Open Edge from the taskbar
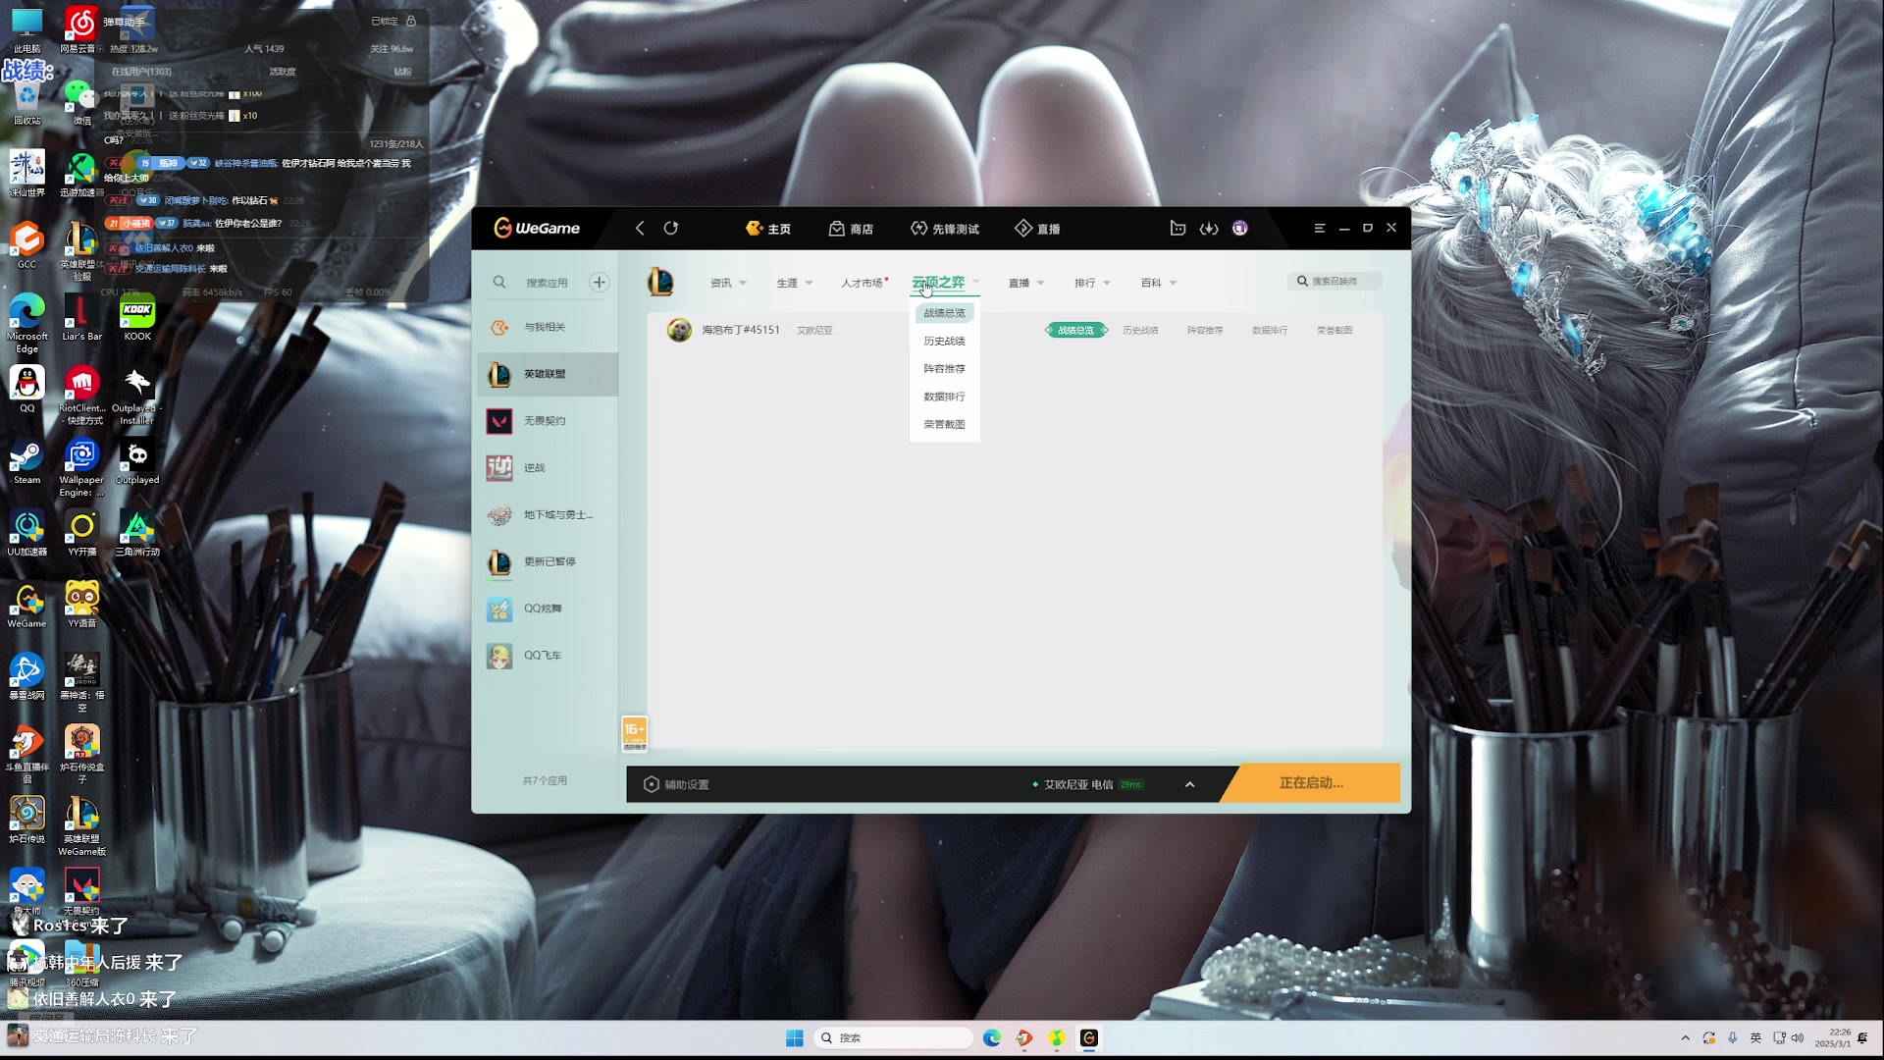This screenshot has height=1060, width=1884. pos(992,1038)
